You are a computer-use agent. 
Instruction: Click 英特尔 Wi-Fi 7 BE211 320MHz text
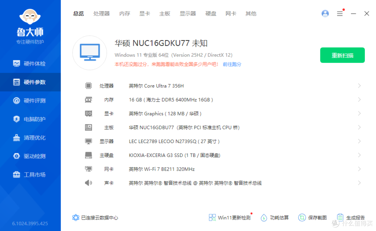[162, 169]
